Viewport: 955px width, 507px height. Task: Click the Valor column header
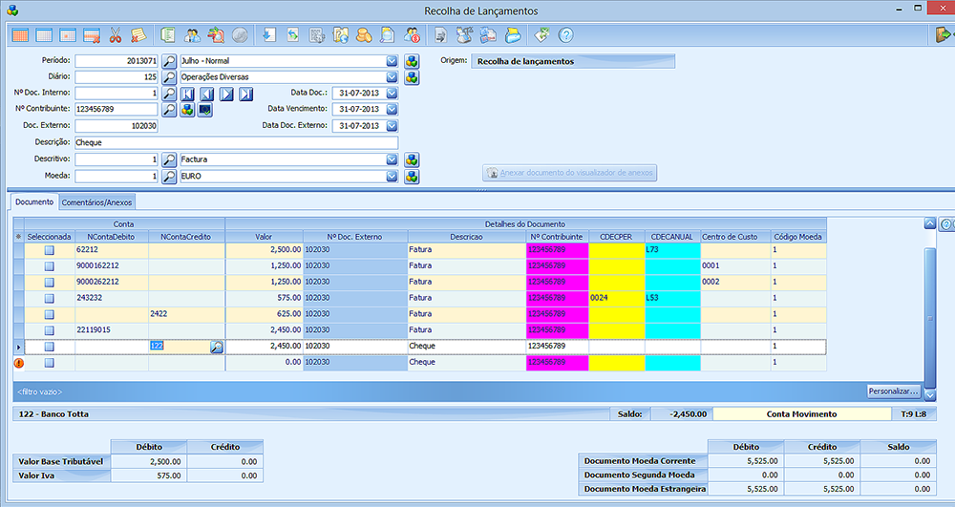click(x=264, y=237)
